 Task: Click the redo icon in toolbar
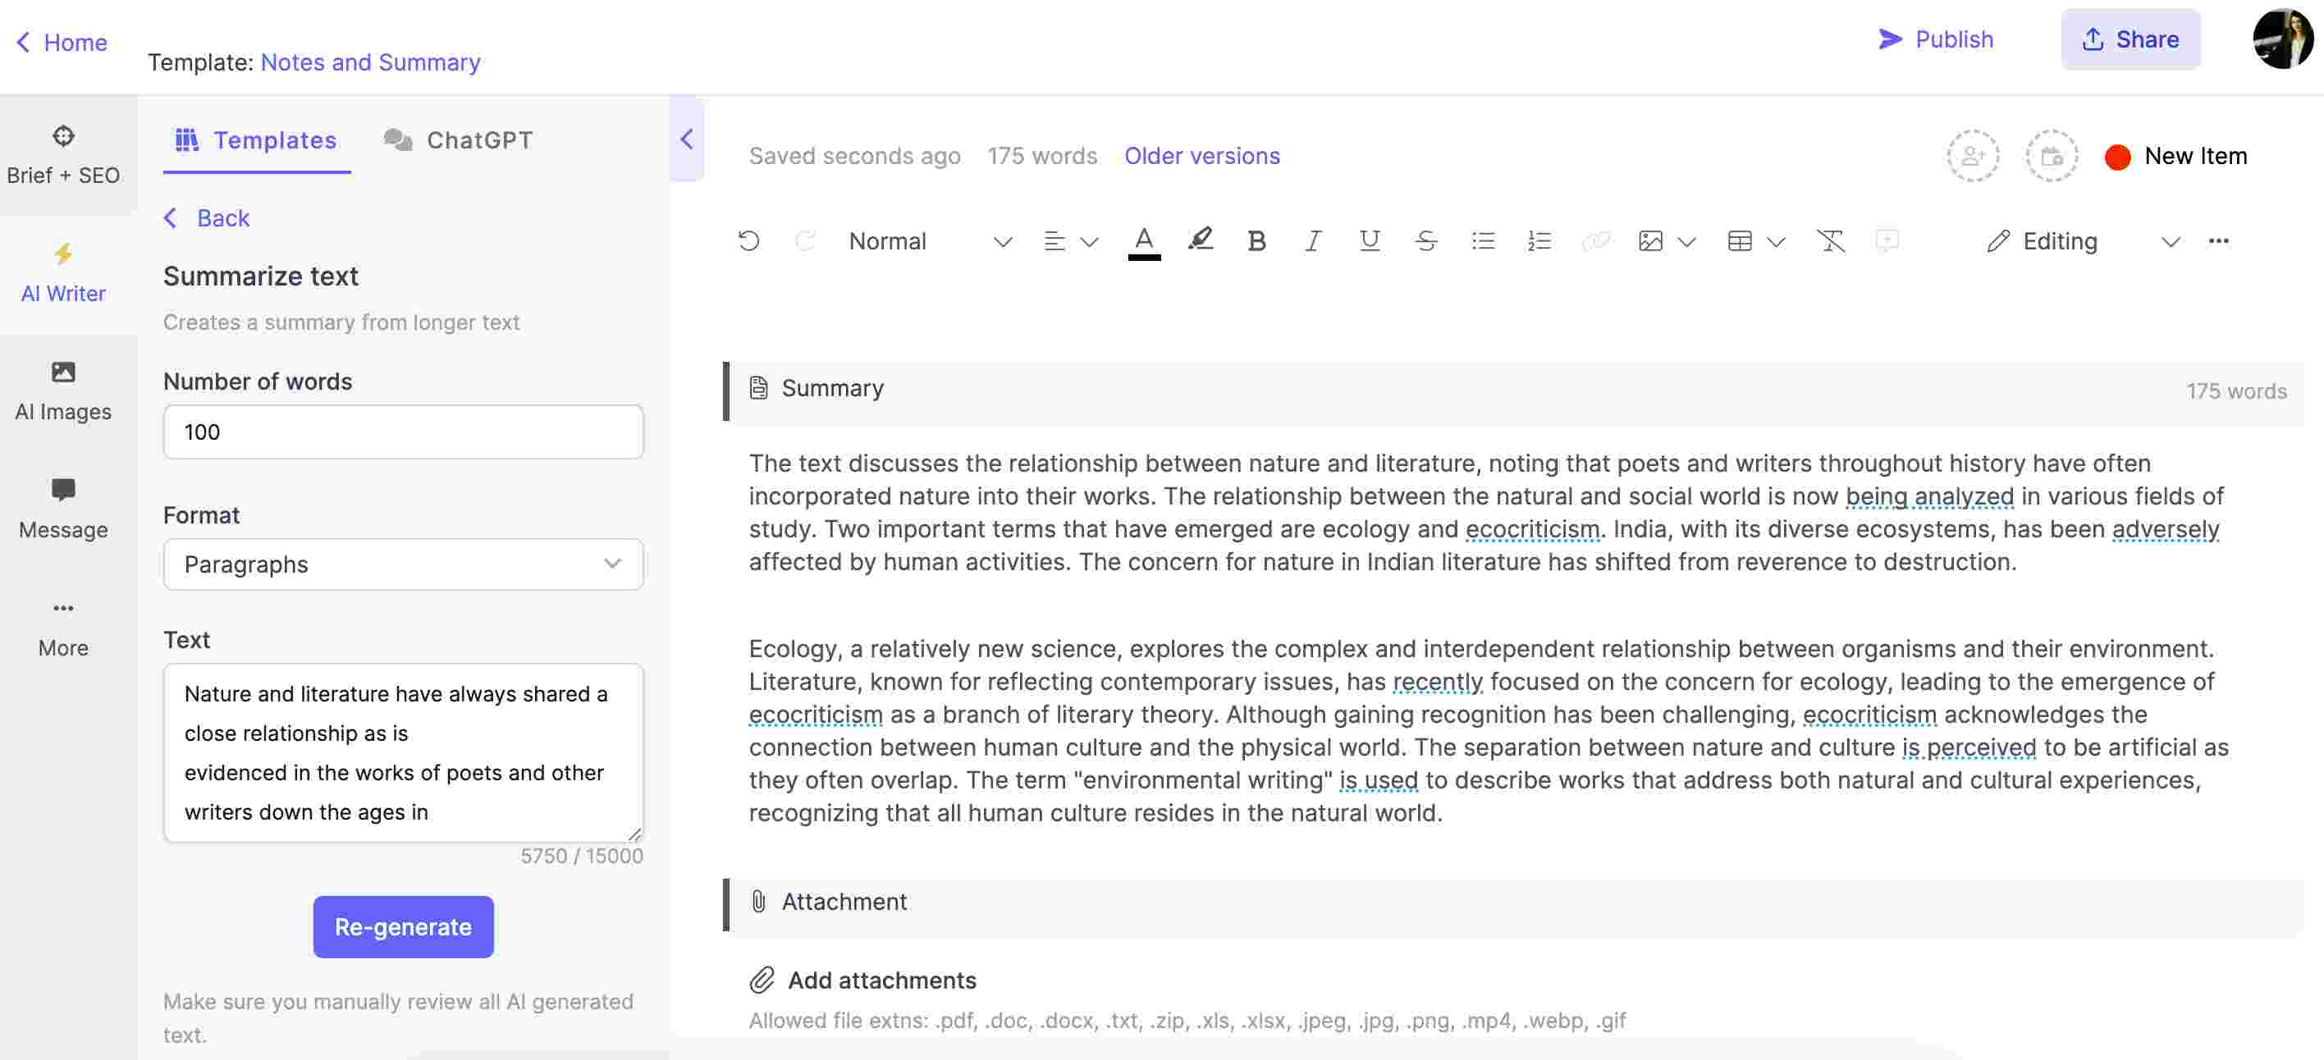click(x=805, y=240)
